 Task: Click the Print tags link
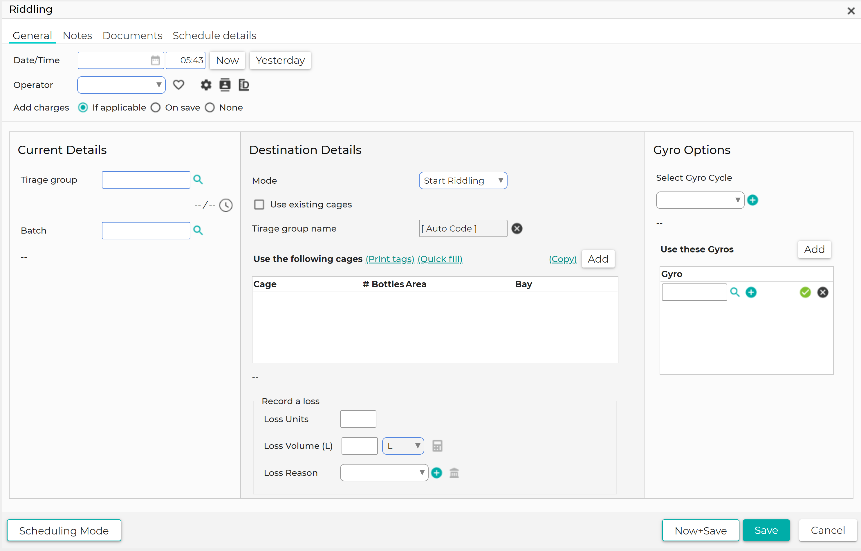tap(390, 259)
